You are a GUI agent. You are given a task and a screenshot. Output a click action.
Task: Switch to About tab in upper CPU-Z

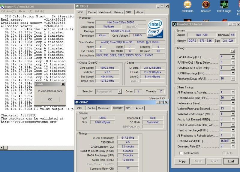click(x=140, y=12)
